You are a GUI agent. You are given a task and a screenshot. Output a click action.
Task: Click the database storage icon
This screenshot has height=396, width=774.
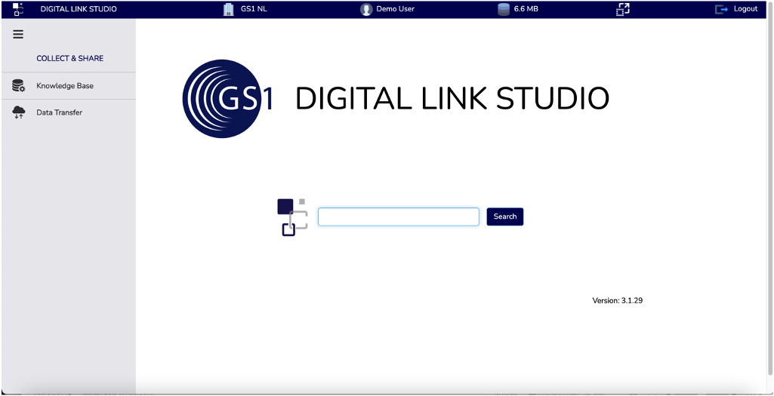click(504, 9)
